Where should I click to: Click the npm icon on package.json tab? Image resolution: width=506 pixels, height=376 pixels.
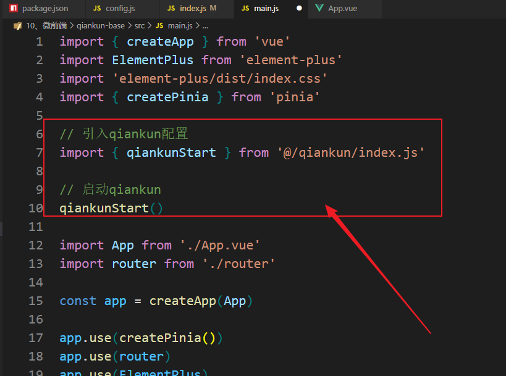click(x=11, y=9)
